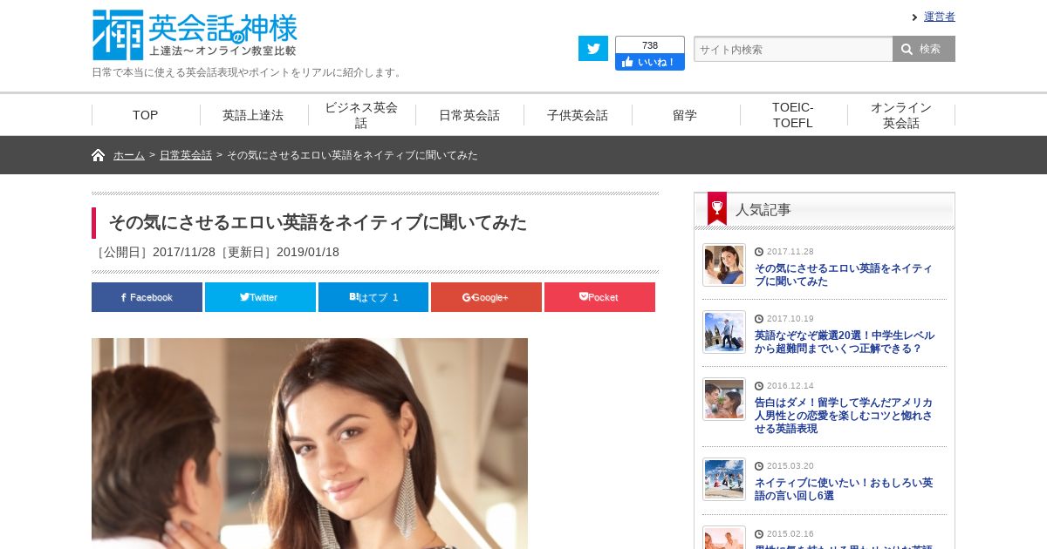Save the article with Pocket button
This screenshot has height=549, width=1047.
tap(599, 297)
